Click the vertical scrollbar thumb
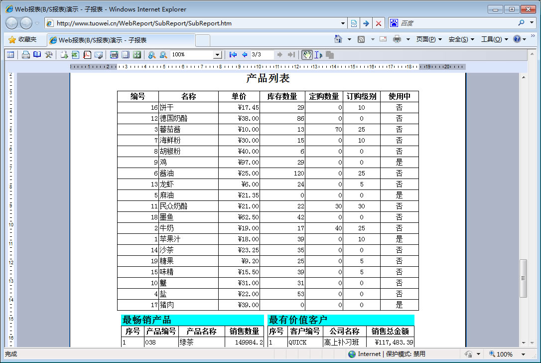Image resolution: width=541 pixels, height=363 pixels. click(x=523, y=278)
